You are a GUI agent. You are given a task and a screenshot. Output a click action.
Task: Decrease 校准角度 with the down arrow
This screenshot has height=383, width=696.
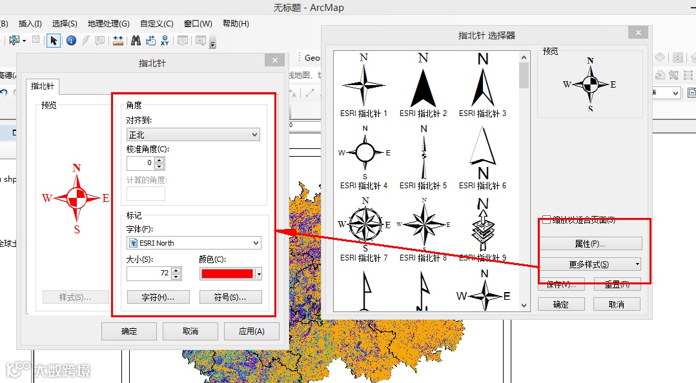coord(159,166)
